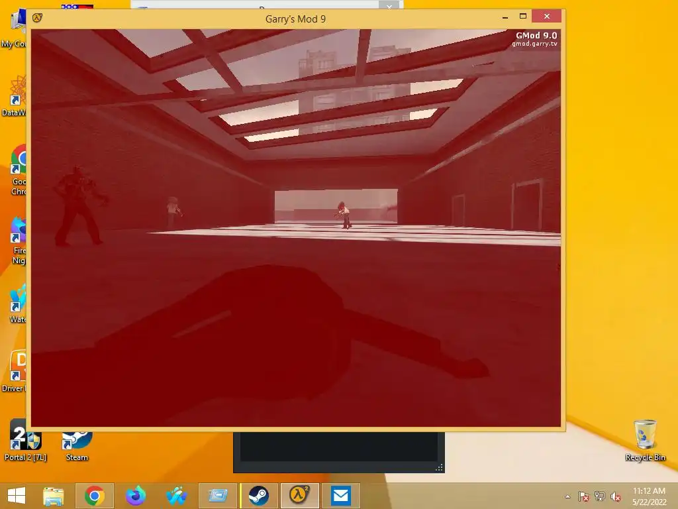Screen dimensions: 678x509
Task: Grab the resize grip of the dark window
Action: [440, 468]
